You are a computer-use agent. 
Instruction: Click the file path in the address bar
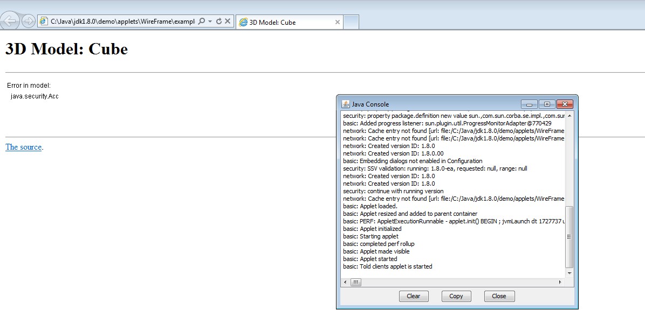click(122, 22)
